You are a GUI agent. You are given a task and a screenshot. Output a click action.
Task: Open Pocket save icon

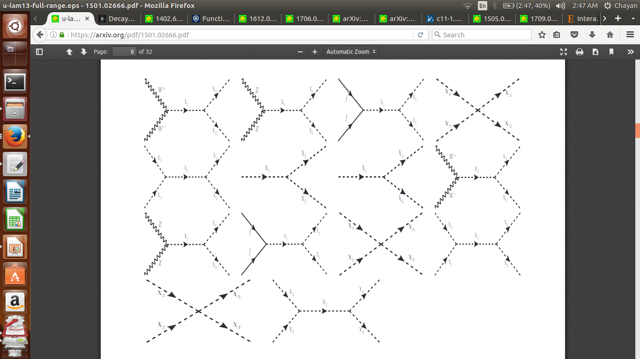574,35
